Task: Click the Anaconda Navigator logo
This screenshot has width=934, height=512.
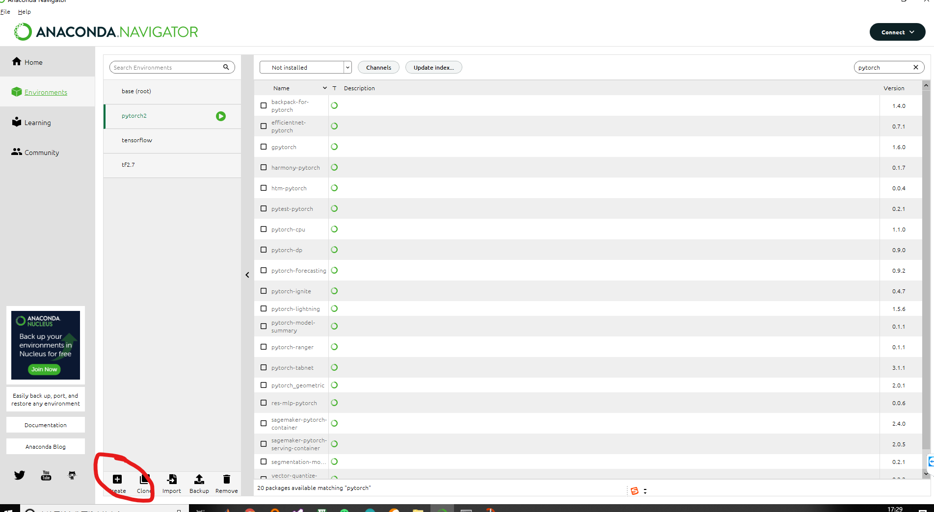Action: pyautogui.click(x=106, y=32)
